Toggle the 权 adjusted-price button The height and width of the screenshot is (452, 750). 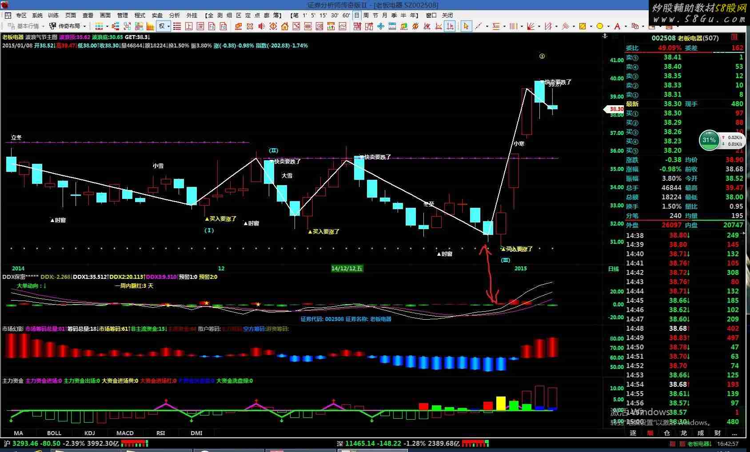pos(162,26)
